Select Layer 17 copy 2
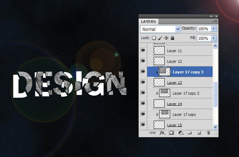The width and height of the screenshot is (239, 157). [x=180, y=93]
